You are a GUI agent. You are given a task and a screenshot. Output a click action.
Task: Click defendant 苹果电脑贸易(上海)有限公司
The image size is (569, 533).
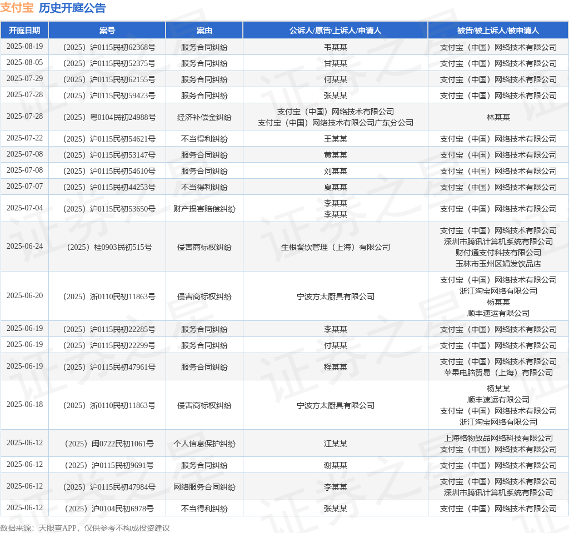tap(498, 373)
